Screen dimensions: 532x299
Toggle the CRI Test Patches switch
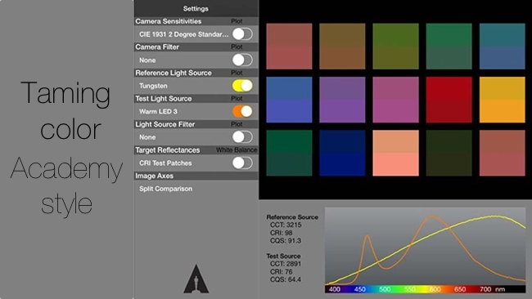(x=242, y=163)
